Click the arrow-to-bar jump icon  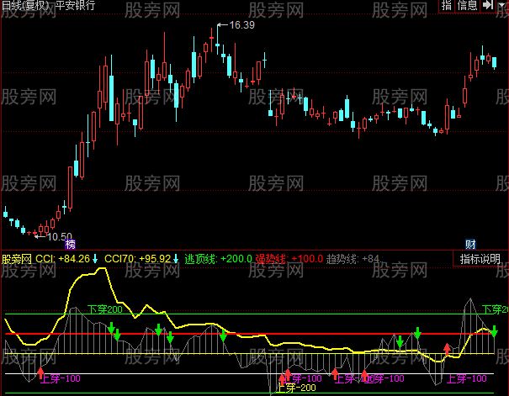(x=488, y=5)
